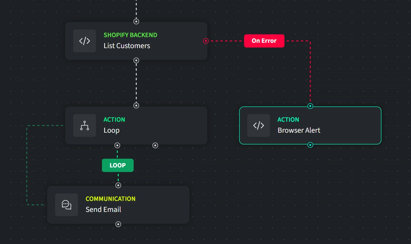Click the top input port of Browser Alert
This screenshot has height=244, width=411.
[x=310, y=106]
